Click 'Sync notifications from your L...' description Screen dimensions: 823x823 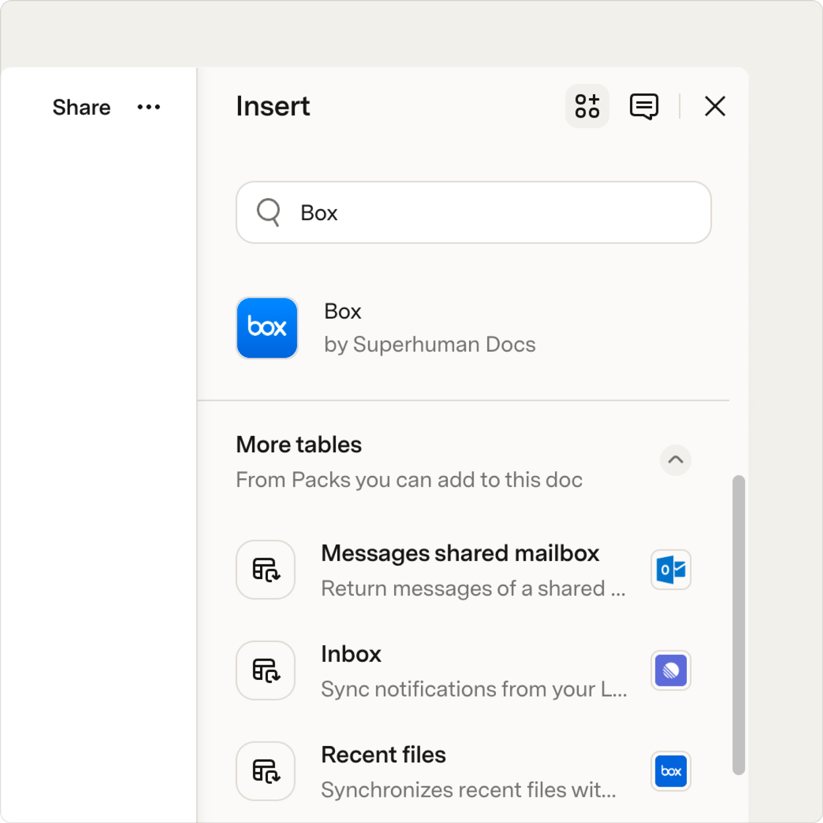[474, 689]
